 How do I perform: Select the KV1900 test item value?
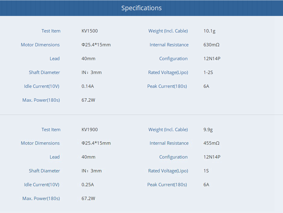pyautogui.click(x=89, y=130)
